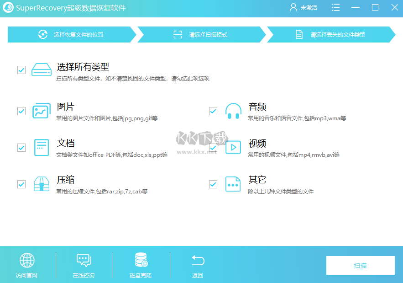Select the 文档 (Documents) file icon
The width and height of the screenshot is (403, 283).
point(41,147)
